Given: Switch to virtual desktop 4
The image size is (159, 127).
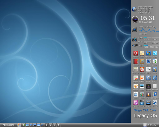Looking at the screenshot, I should tap(58, 125).
